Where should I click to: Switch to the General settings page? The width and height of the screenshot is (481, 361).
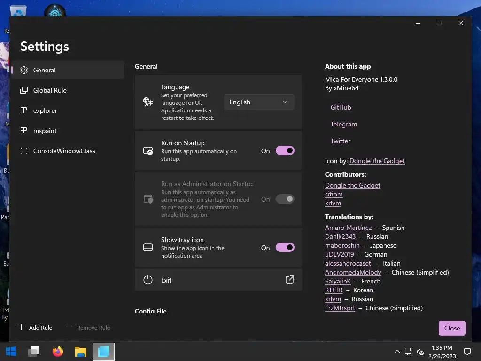(68, 70)
